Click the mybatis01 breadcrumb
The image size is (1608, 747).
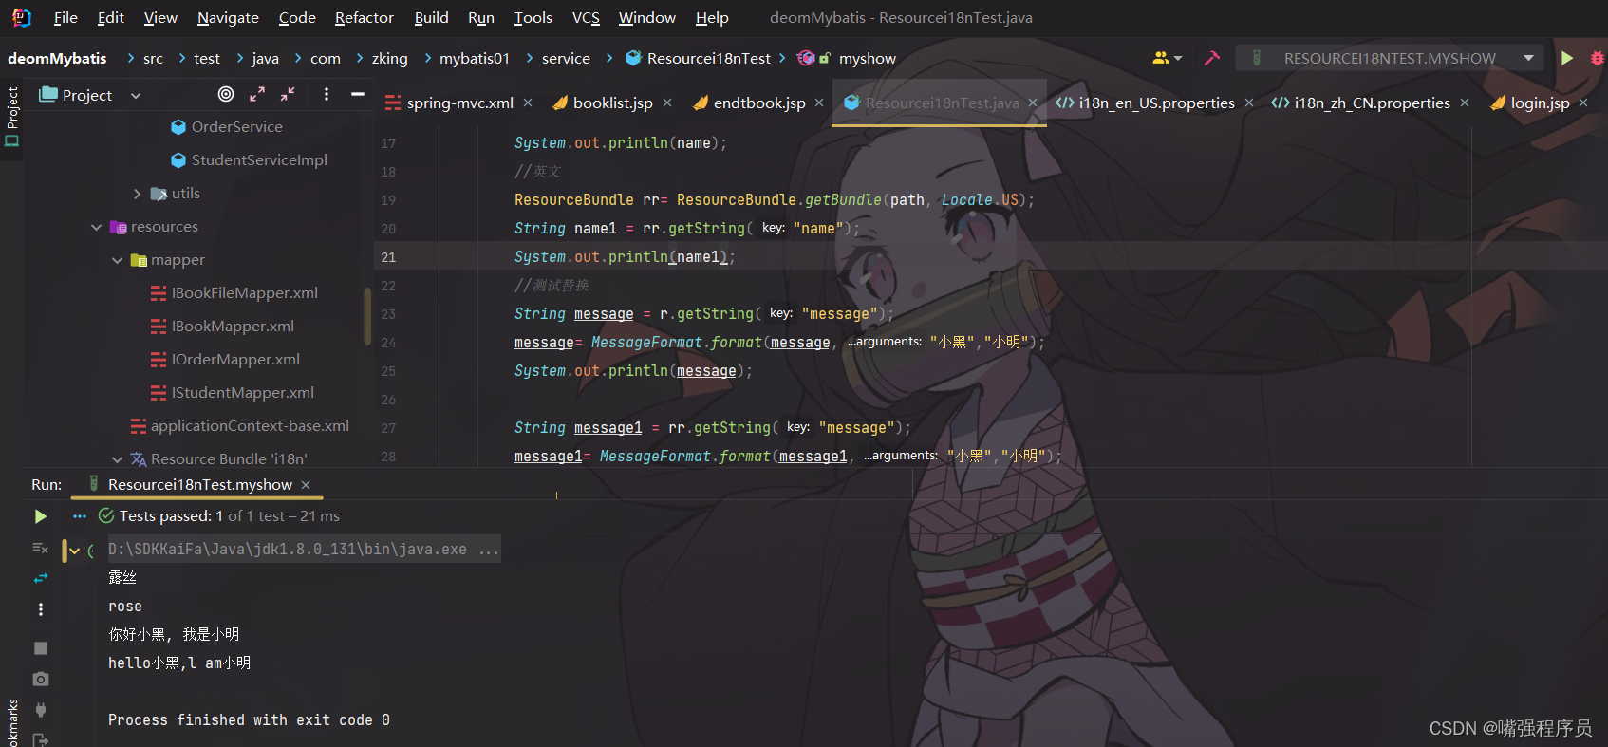coord(475,59)
